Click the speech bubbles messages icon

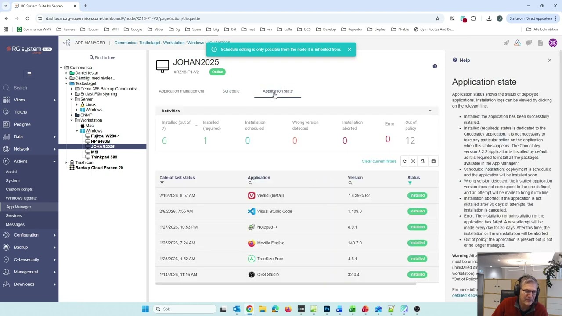tap(529, 43)
